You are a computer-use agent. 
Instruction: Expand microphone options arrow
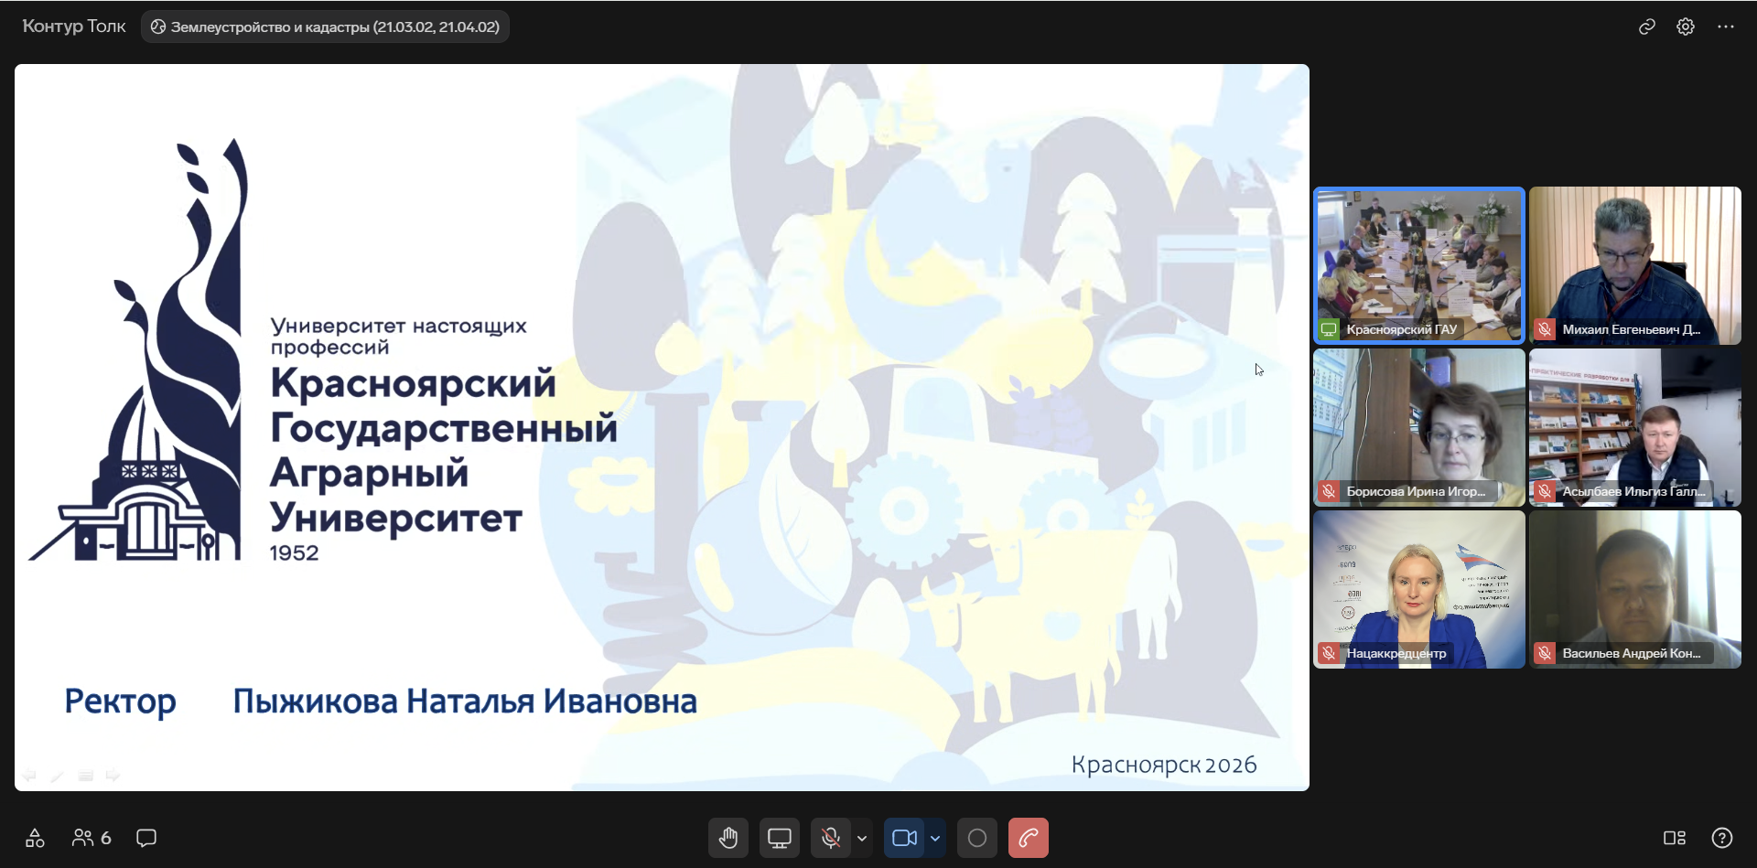pos(862,838)
